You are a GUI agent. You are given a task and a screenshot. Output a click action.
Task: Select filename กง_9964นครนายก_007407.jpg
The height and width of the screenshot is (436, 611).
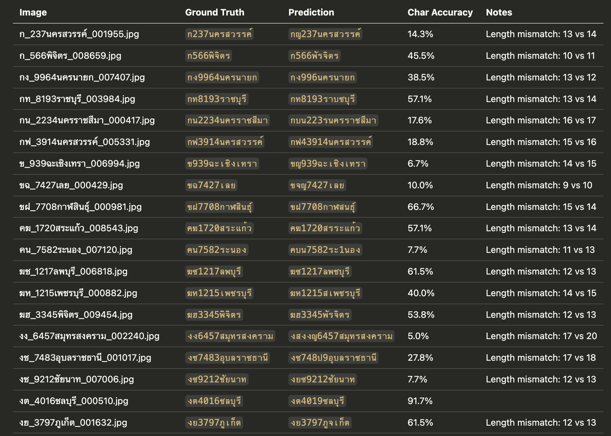click(82, 78)
